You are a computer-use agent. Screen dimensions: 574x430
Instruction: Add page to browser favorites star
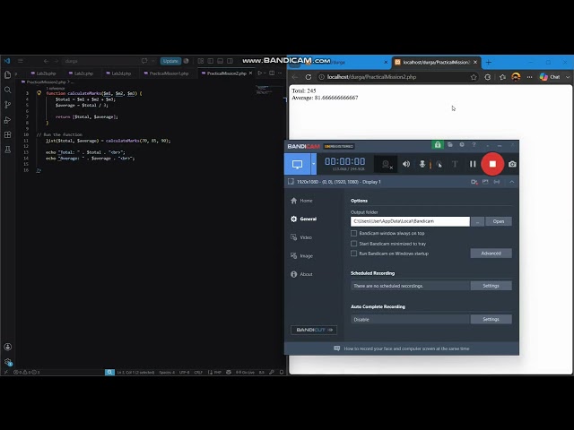coord(474,77)
